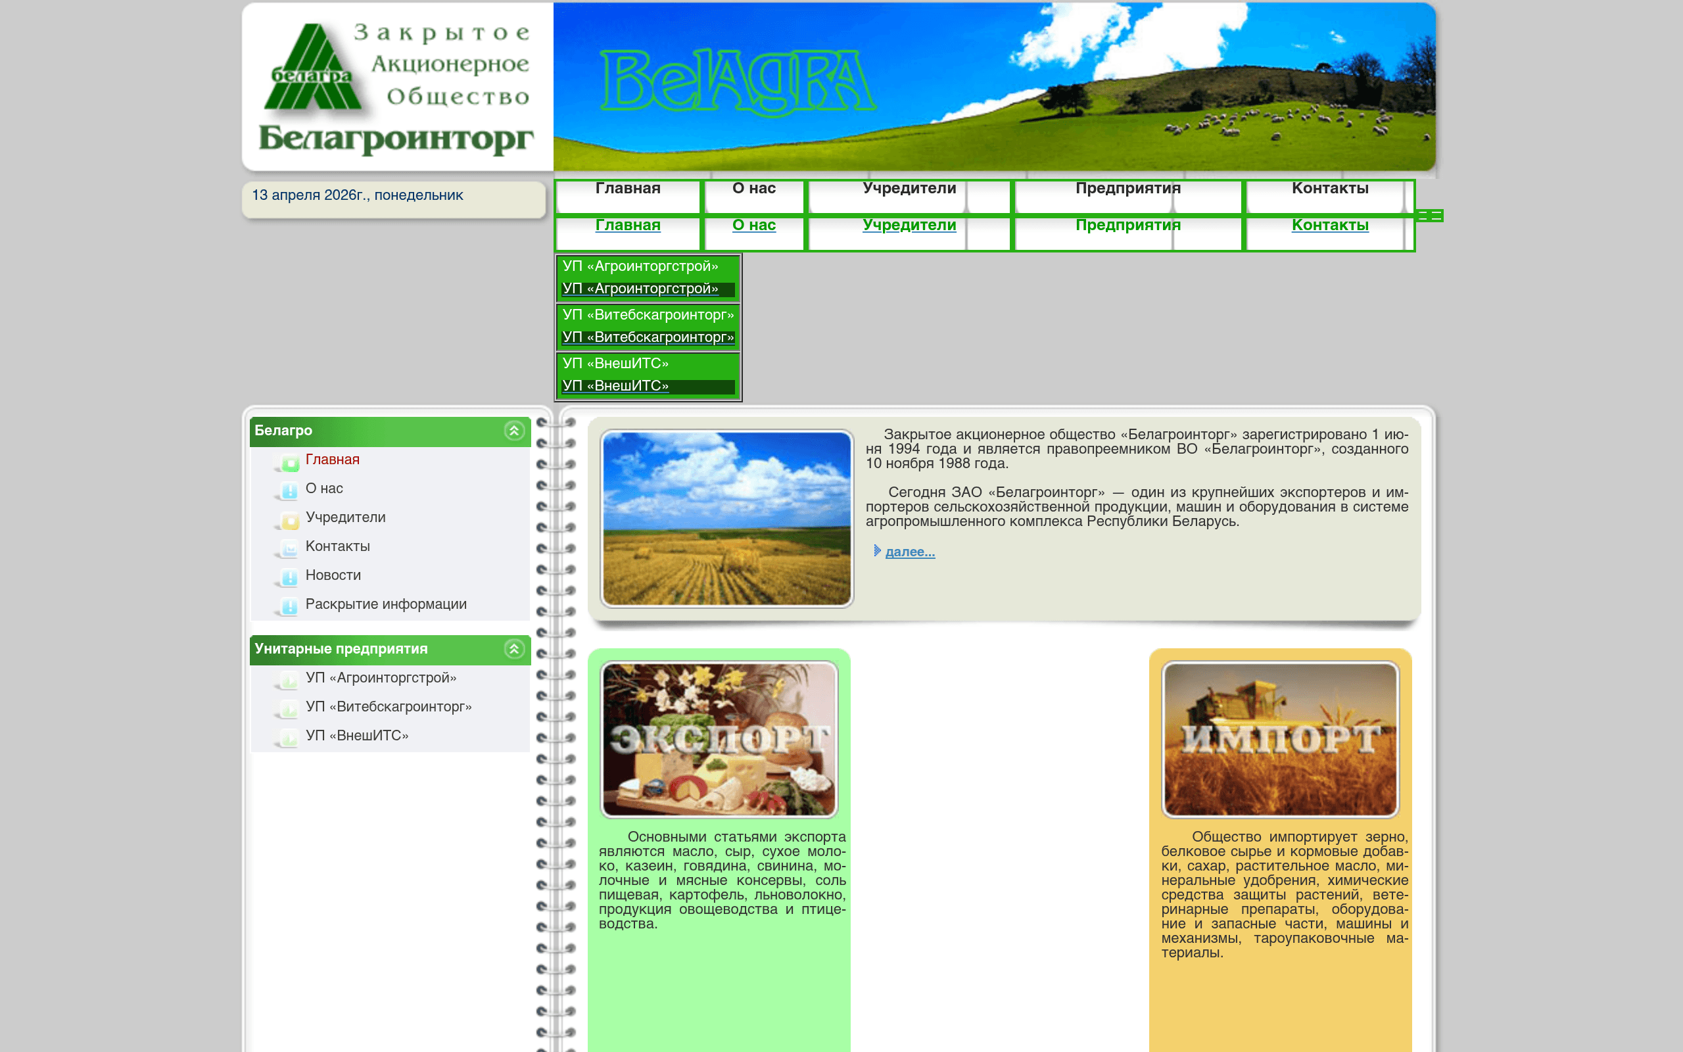
Task: Open Предприятия in the green navigation row
Action: (x=1127, y=226)
